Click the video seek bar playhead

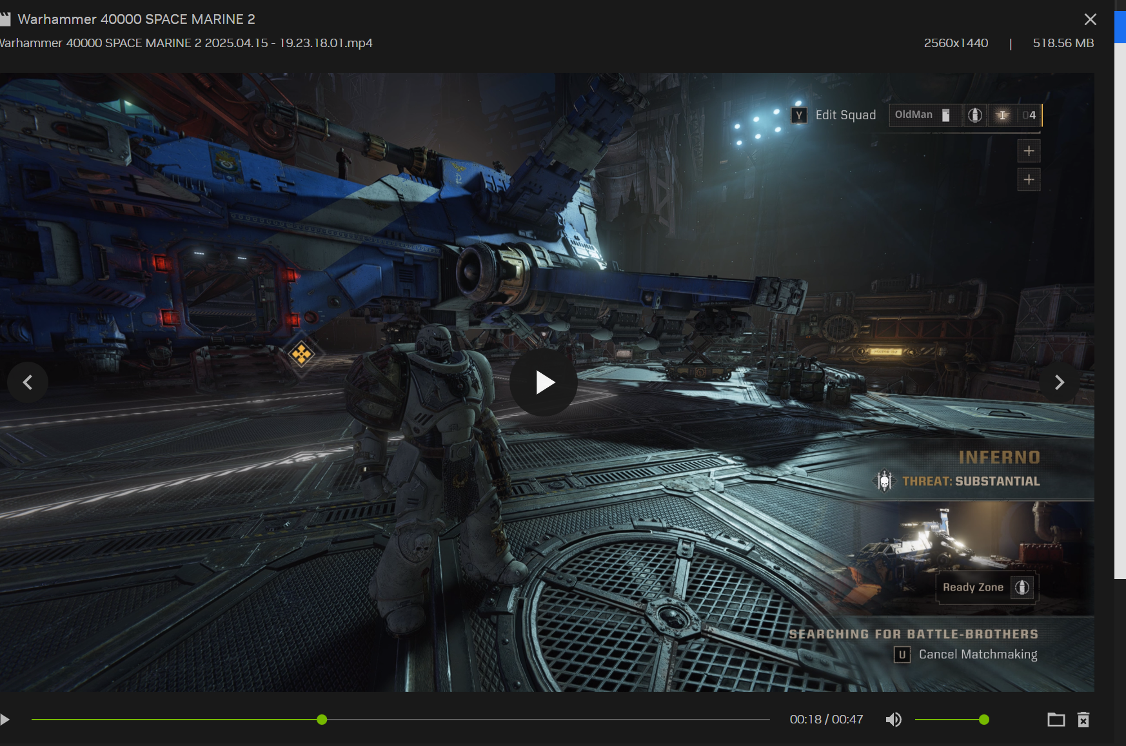[322, 720]
